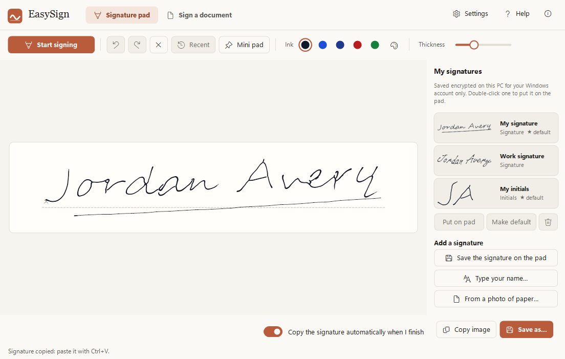Image resolution: width=565 pixels, height=359 pixels.
Task: Open the Signature pad tab
Action: [x=122, y=15]
